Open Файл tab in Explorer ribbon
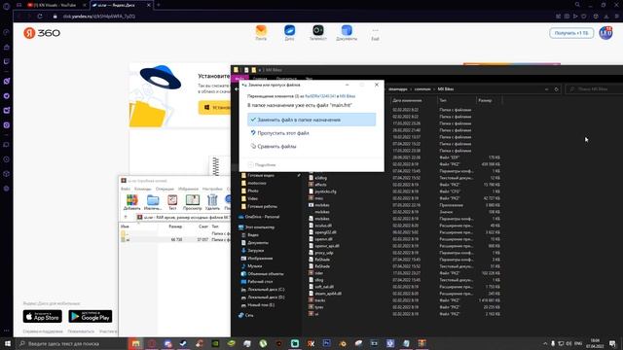The height and width of the screenshot is (350, 623). (239, 79)
